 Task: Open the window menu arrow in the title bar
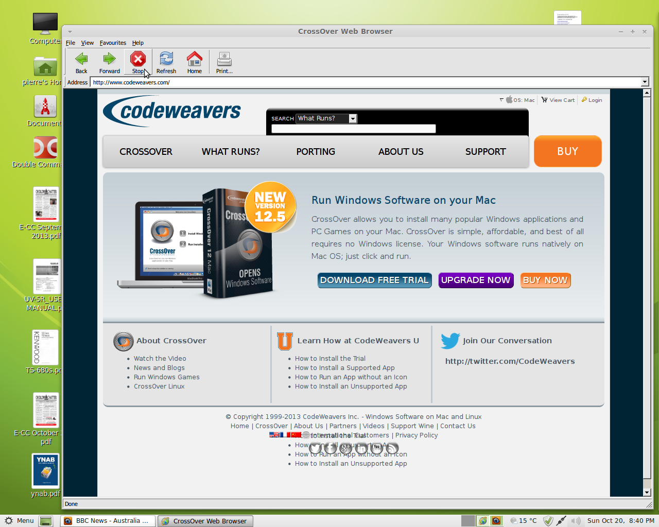point(70,31)
